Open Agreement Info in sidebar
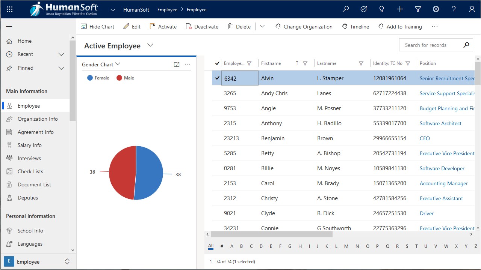The image size is (481, 270). click(x=35, y=132)
